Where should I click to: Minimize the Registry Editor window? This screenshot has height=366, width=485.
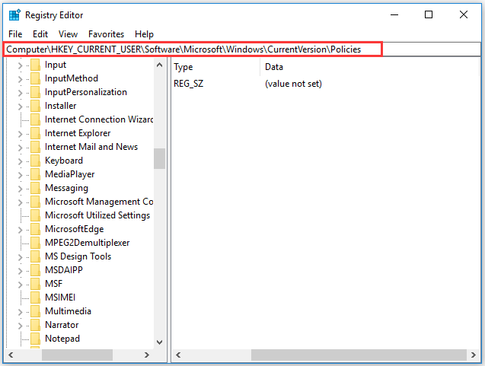coord(394,14)
